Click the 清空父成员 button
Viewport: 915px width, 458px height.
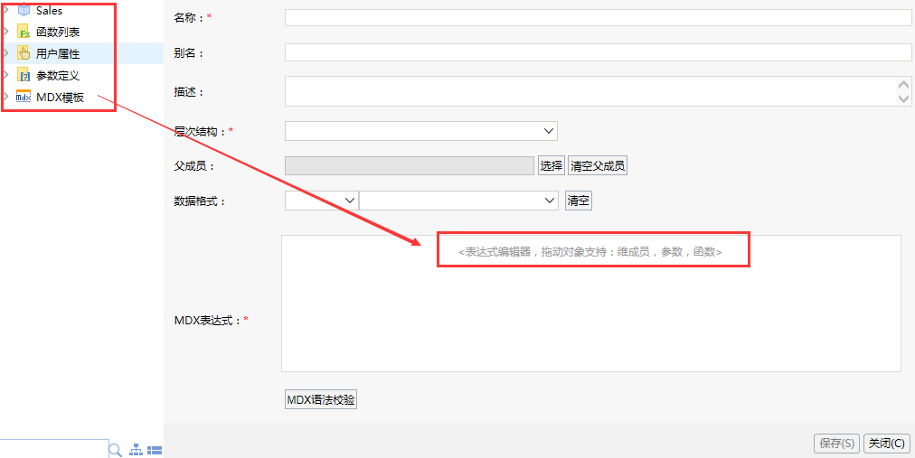pos(598,165)
